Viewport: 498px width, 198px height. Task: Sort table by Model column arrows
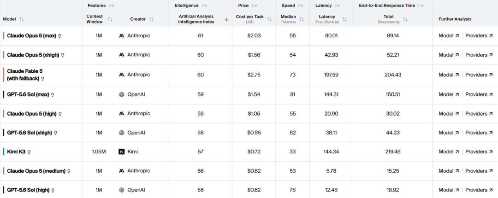point(21,19)
